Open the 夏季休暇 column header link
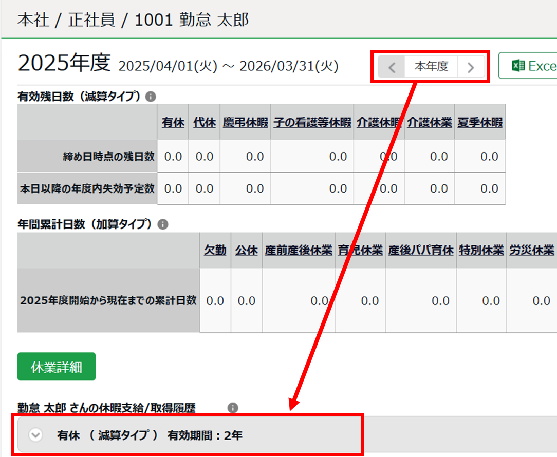Screen dimensions: 557x457 tap(480, 123)
